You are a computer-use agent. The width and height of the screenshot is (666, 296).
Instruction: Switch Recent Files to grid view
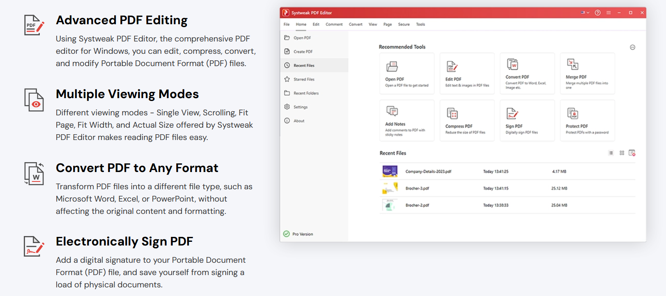click(622, 153)
